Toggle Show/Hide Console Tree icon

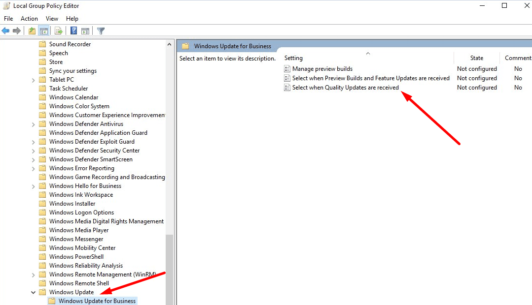click(44, 31)
